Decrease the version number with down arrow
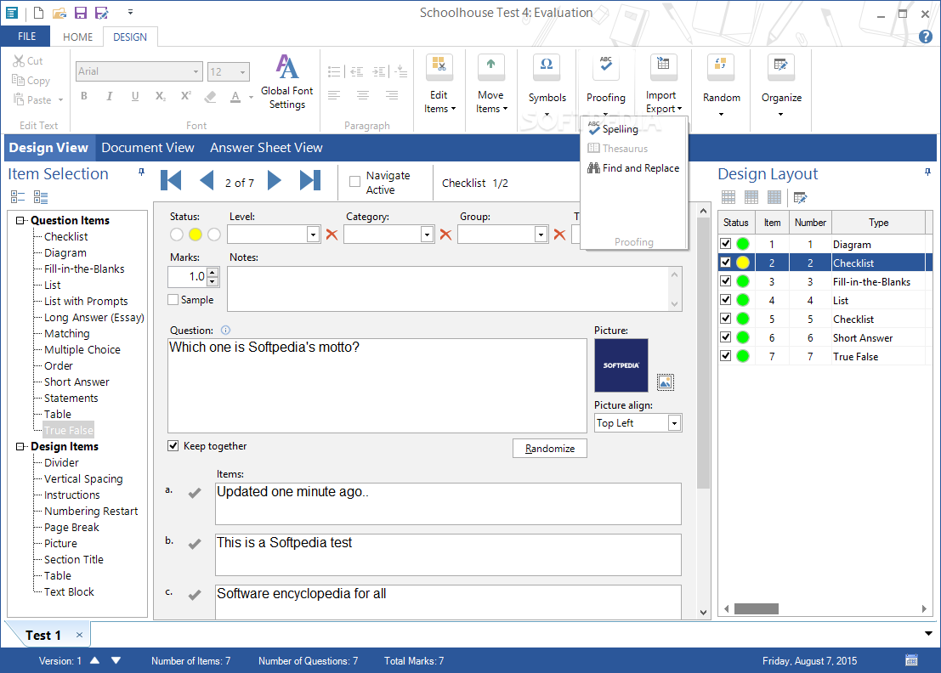The width and height of the screenshot is (941, 673). 116,660
